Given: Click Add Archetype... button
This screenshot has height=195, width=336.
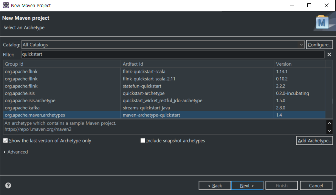Looking at the screenshot, I should click(314, 140).
